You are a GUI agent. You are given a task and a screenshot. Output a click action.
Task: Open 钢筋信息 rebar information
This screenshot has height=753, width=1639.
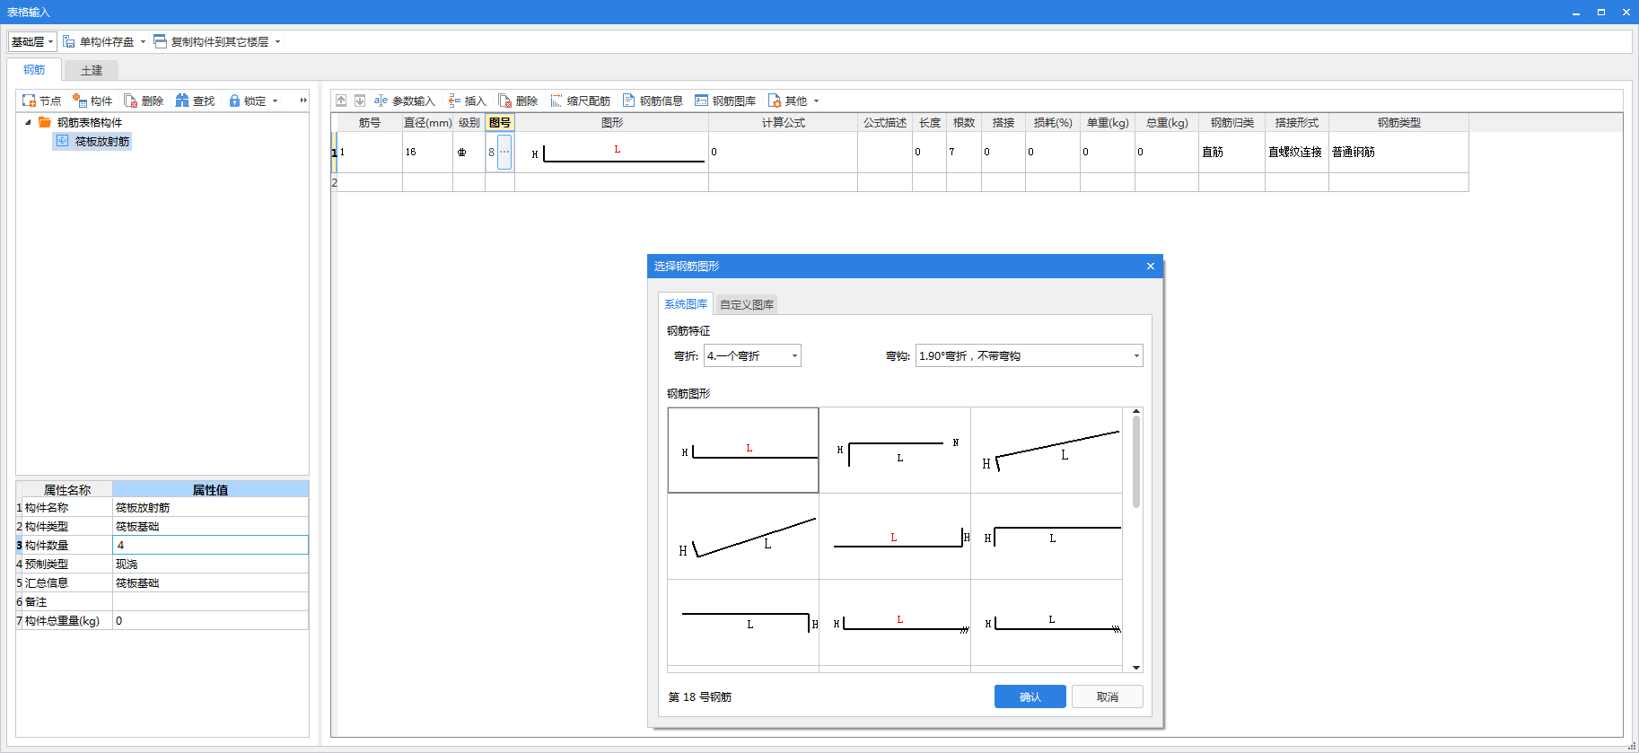[x=653, y=101]
